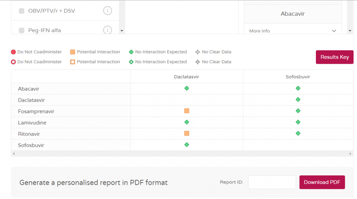
Task: Click Ritonavir–Sofosbuvir green diamond icon
Action: pos(298,133)
